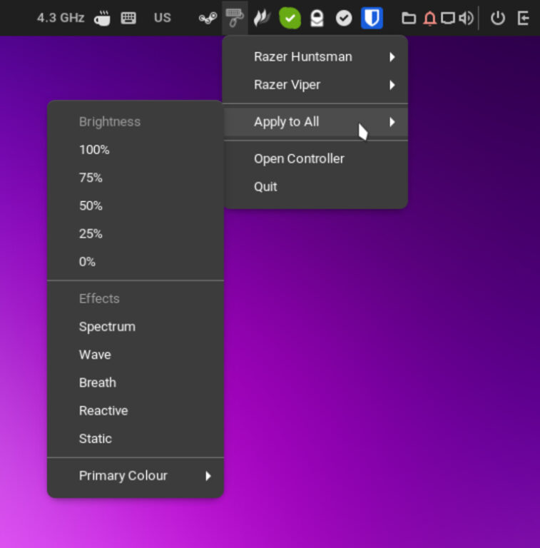Expand the Razer Viper submenu
Image resolution: width=540 pixels, height=548 pixels.
click(315, 85)
